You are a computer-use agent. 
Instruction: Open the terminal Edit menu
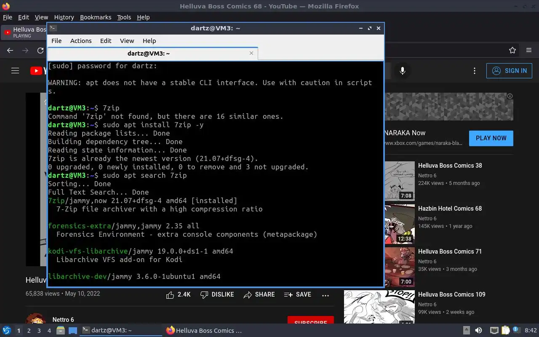coord(106,41)
